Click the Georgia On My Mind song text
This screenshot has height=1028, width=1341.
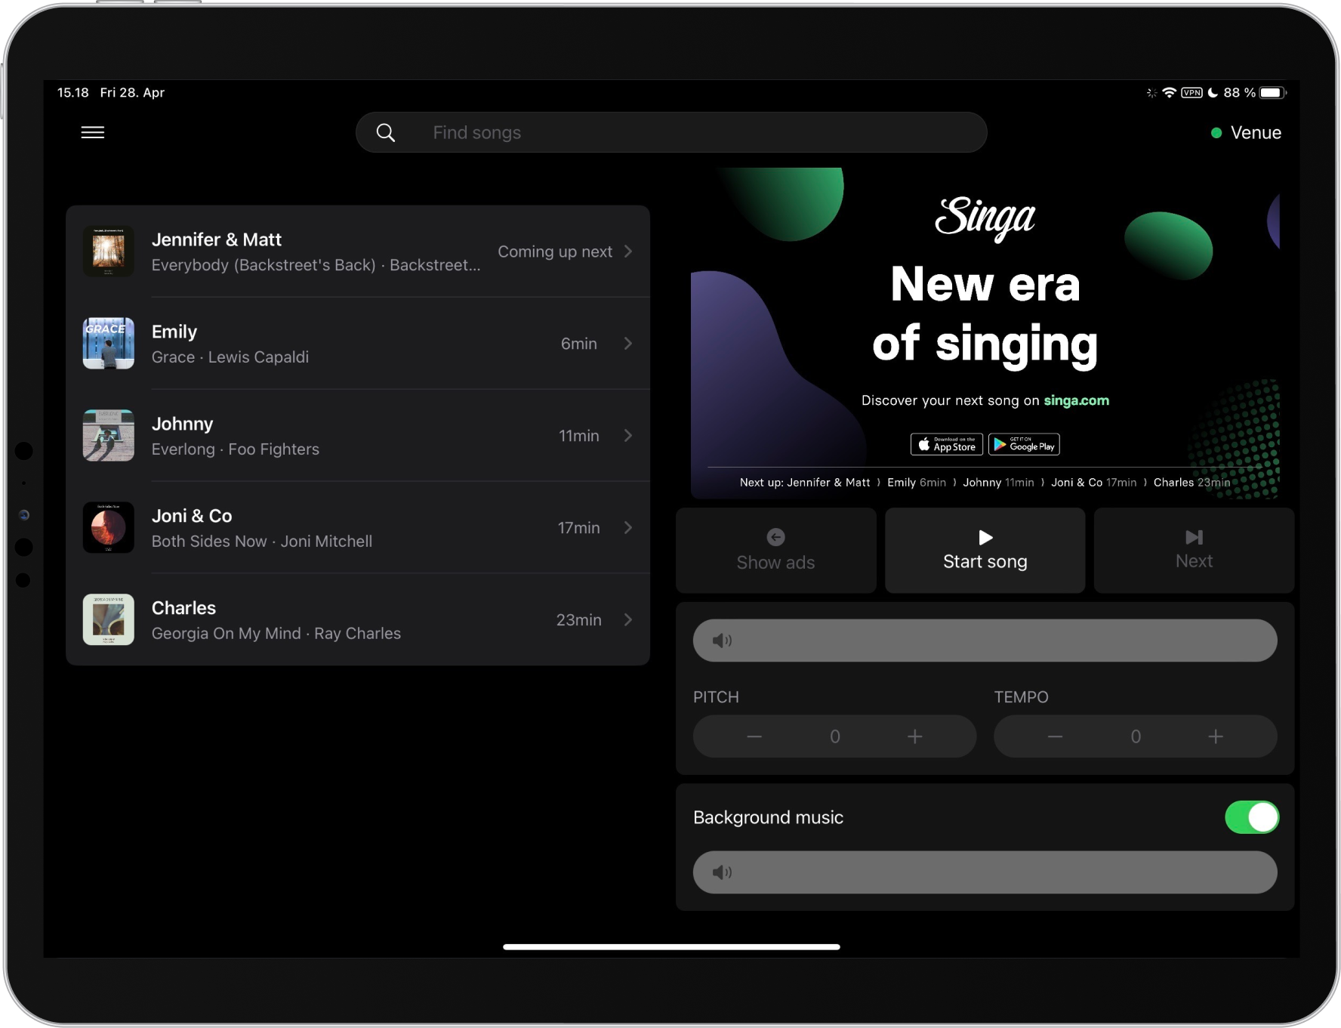pos(276,634)
